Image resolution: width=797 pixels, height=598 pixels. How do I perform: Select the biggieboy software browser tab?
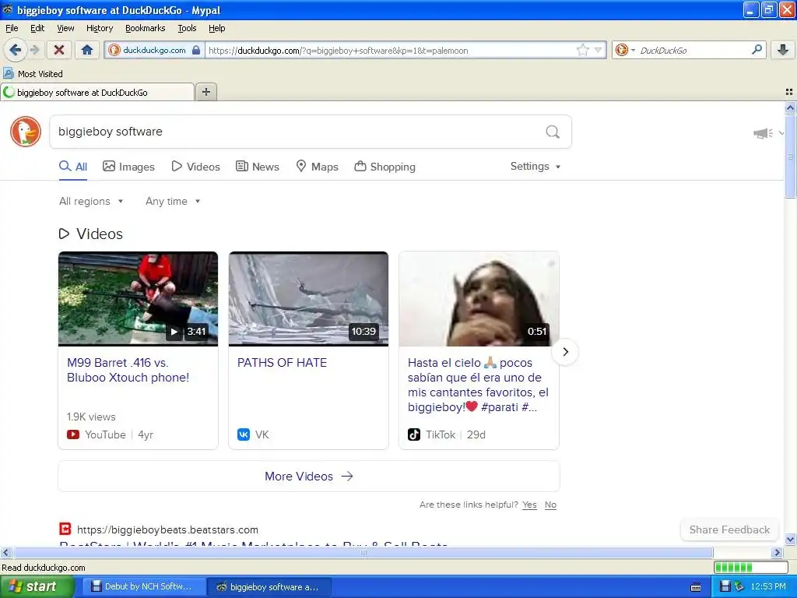pos(97,92)
